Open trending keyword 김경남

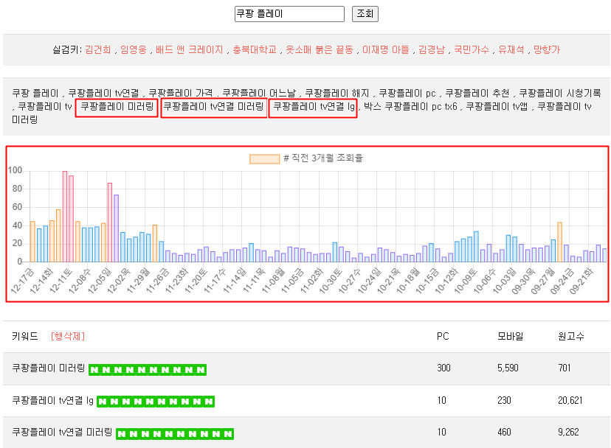(432, 50)
